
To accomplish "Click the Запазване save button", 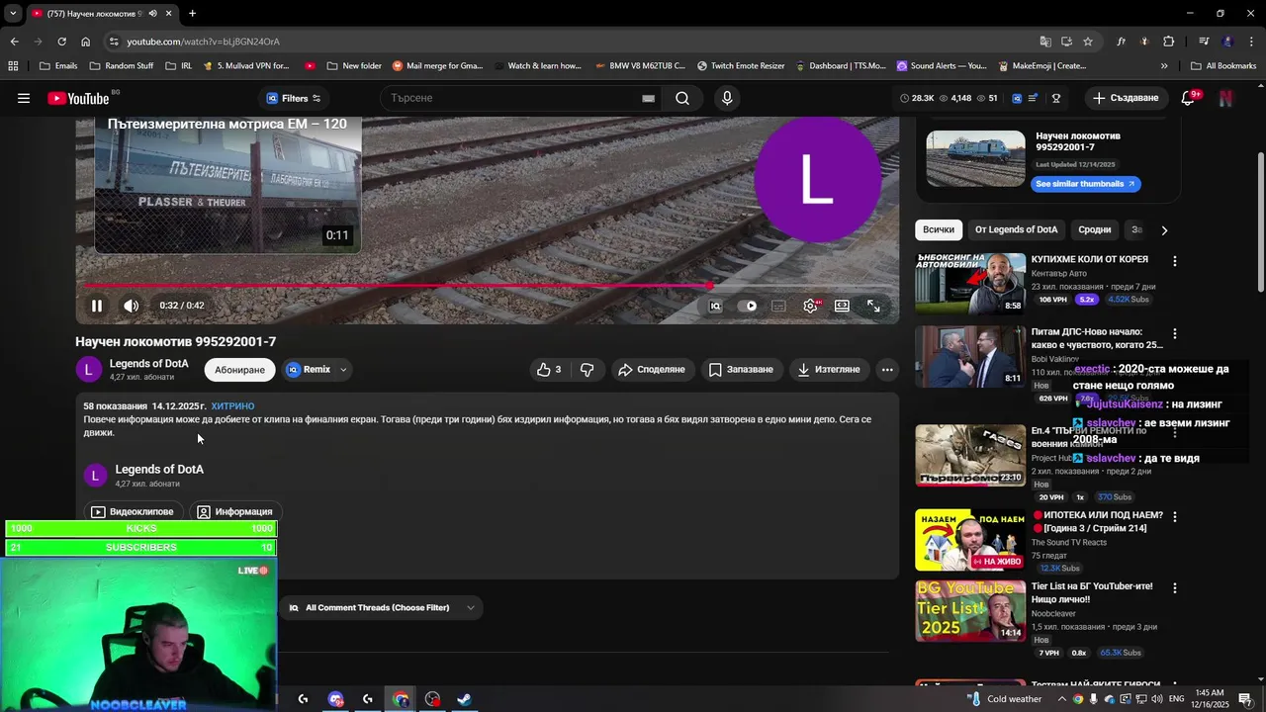I will coord(742,370).
